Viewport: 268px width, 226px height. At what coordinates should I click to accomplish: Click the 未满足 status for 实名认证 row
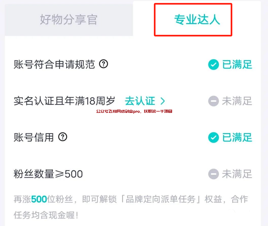[x=237, y=101]
